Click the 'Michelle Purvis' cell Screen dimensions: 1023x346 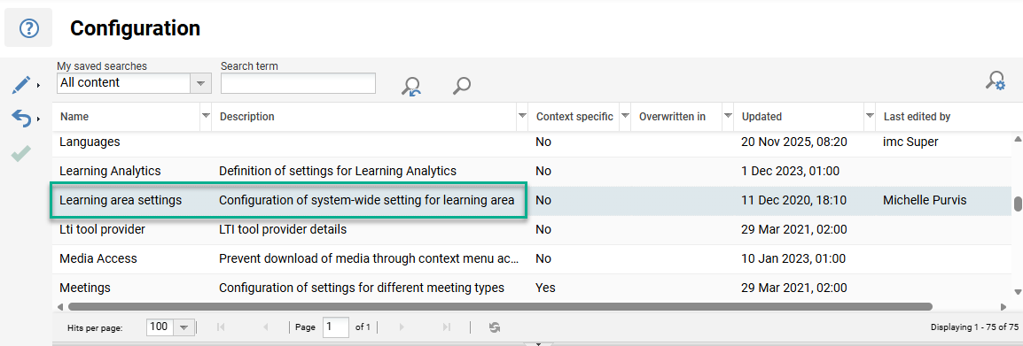[x=925, y=200]
